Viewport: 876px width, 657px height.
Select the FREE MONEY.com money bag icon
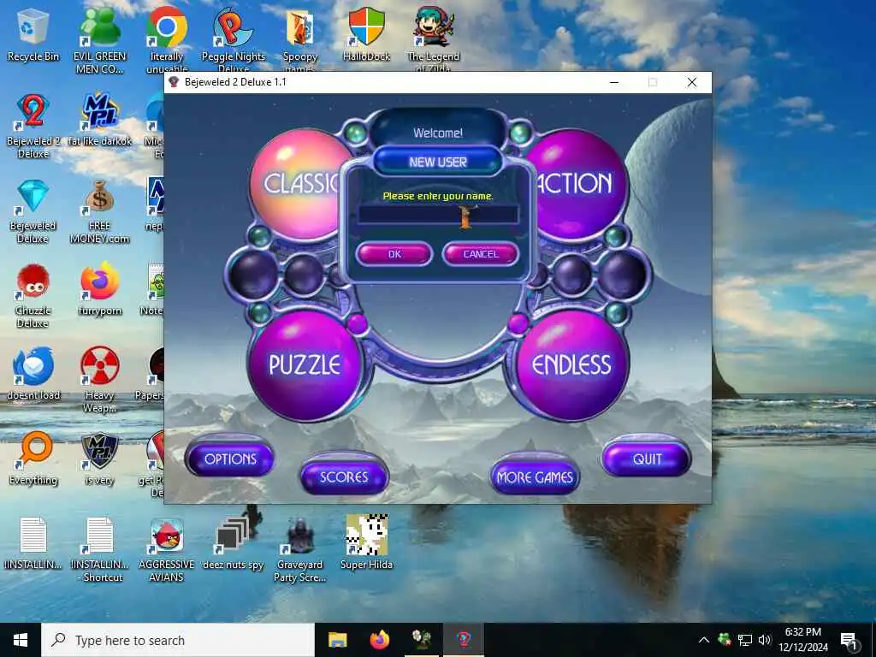click(x=99, y=211)
